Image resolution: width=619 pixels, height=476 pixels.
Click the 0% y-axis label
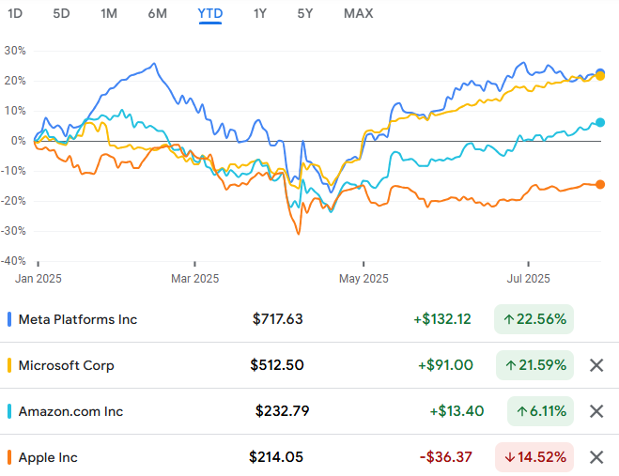(x=19, y=141)
